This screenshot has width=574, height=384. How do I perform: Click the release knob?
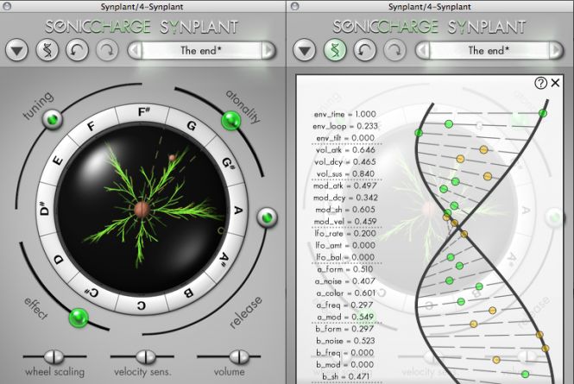[x=268, y=217]
